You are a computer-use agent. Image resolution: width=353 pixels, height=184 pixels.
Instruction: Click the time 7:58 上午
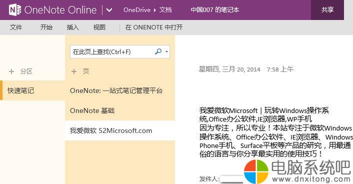click(x=280, y=69)
